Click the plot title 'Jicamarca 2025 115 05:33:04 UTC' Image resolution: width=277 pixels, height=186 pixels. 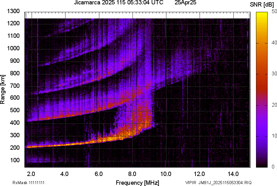pos(118,3)
